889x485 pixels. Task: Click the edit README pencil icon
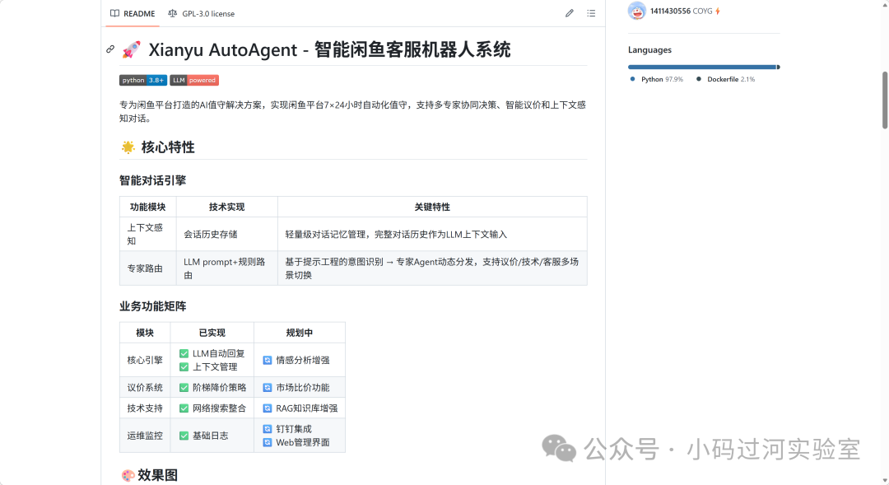(570, 13)
